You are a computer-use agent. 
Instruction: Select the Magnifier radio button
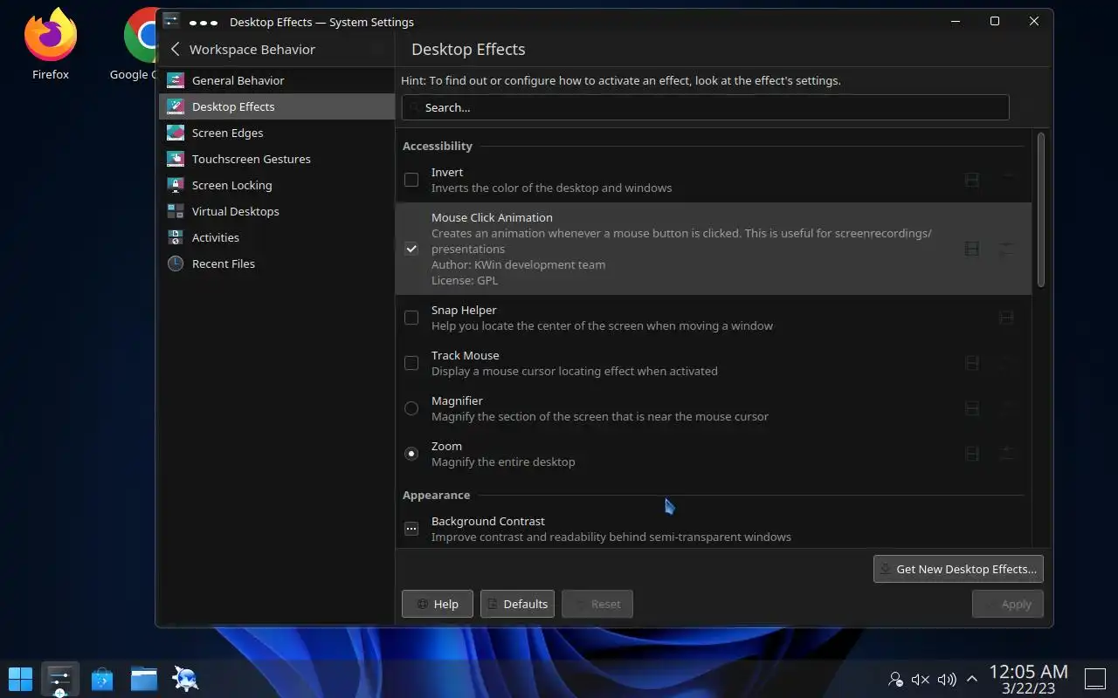point(411,408)
